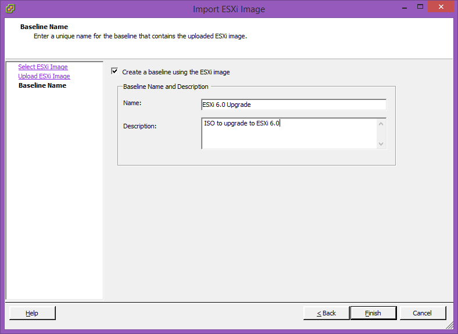Open the Upload ESXi Image step link
This screenshot has height=334, width=458.
coord(44,76)
